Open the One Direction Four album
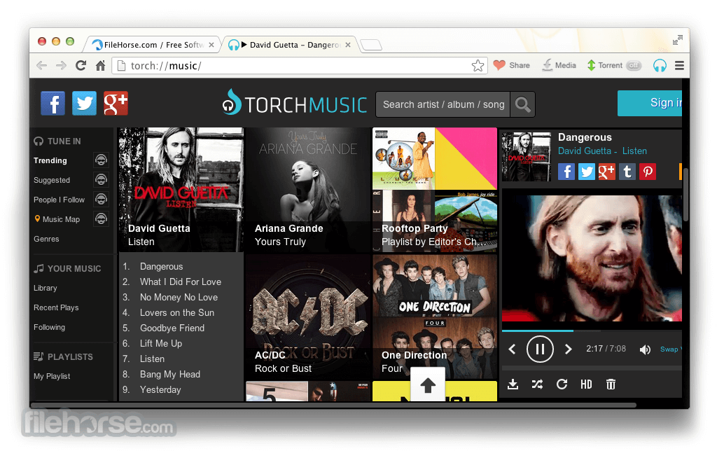The height and width of the screenshot is (458, 717). 435,317
